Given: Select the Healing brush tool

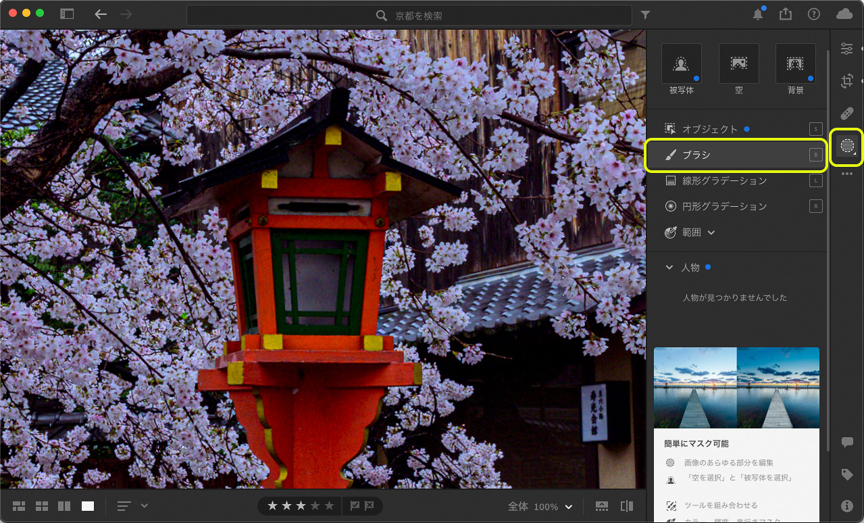Looking at the screenshot, I should pyautogui.click(x=846, y=113).
